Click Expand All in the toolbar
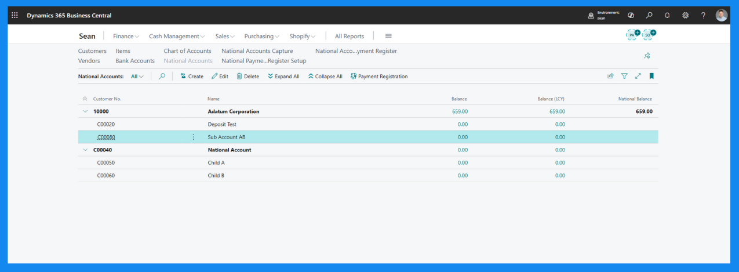Viewport: 739px width, 272px height. (x=283, y=77)
